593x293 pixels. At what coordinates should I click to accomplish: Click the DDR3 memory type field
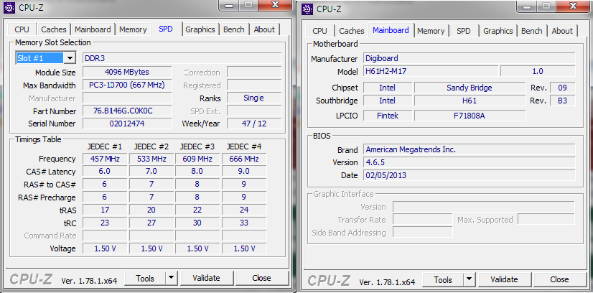tap(182, 58)
